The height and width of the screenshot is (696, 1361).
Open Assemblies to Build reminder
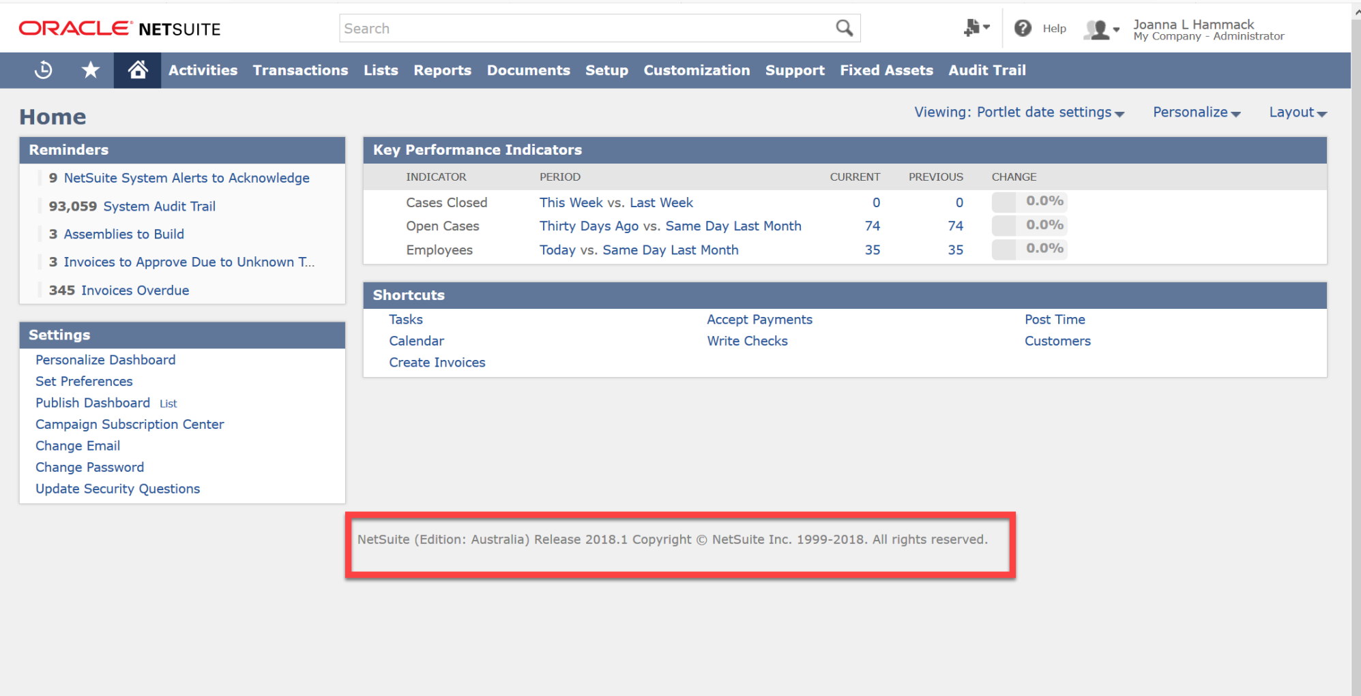point(123,234)
